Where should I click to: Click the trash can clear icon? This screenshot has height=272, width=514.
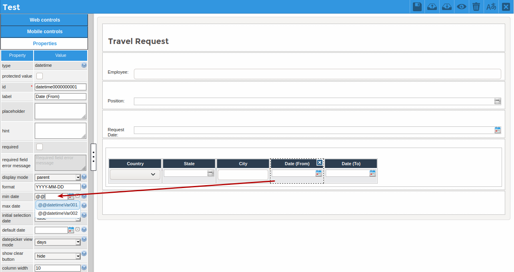(476, 7)
